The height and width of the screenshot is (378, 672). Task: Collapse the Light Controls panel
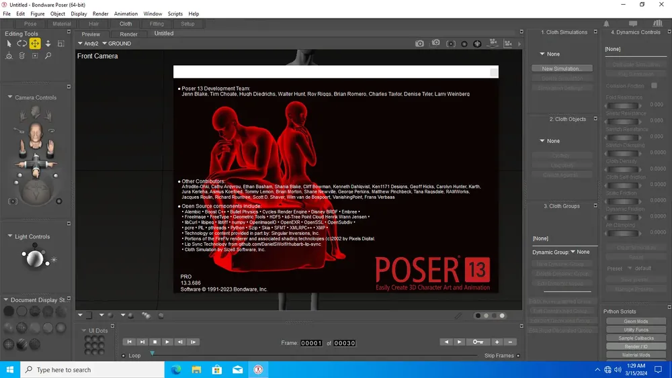(x=10, y=236)
